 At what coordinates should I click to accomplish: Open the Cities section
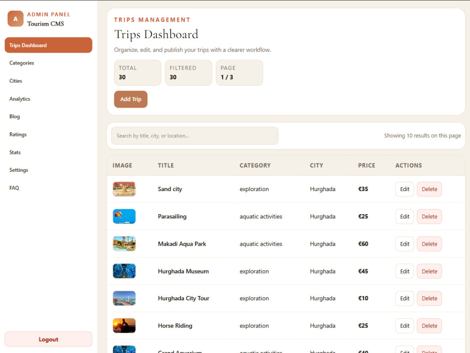coord(16,81)
